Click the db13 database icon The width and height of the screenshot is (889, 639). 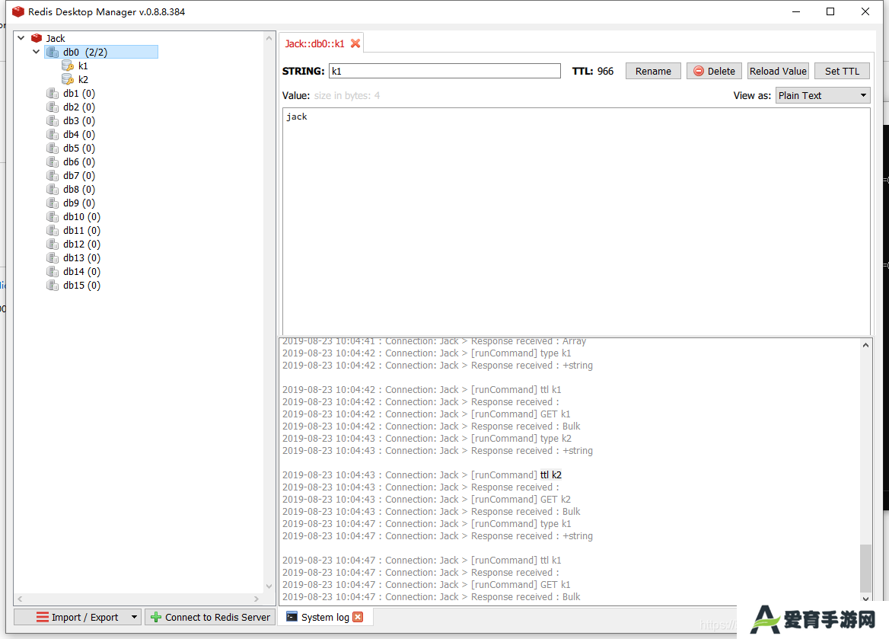53,257
